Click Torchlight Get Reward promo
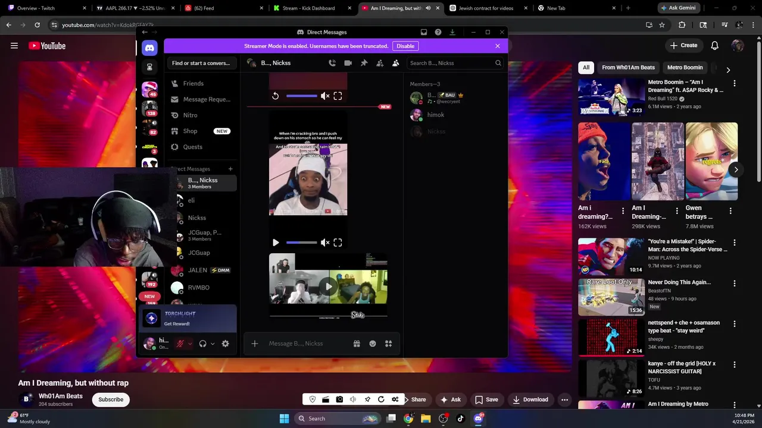 tap(188, 319)
